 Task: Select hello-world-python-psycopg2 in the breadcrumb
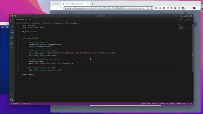click(x=53, y=23)
